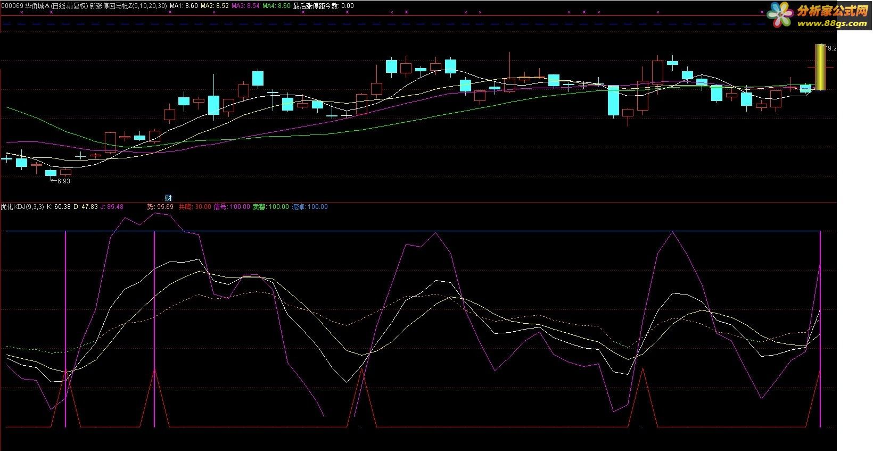This screenshot has height=463, width=873.
Task: Click the green 卖警: 100.00 value
Action: tap(270, 207)
